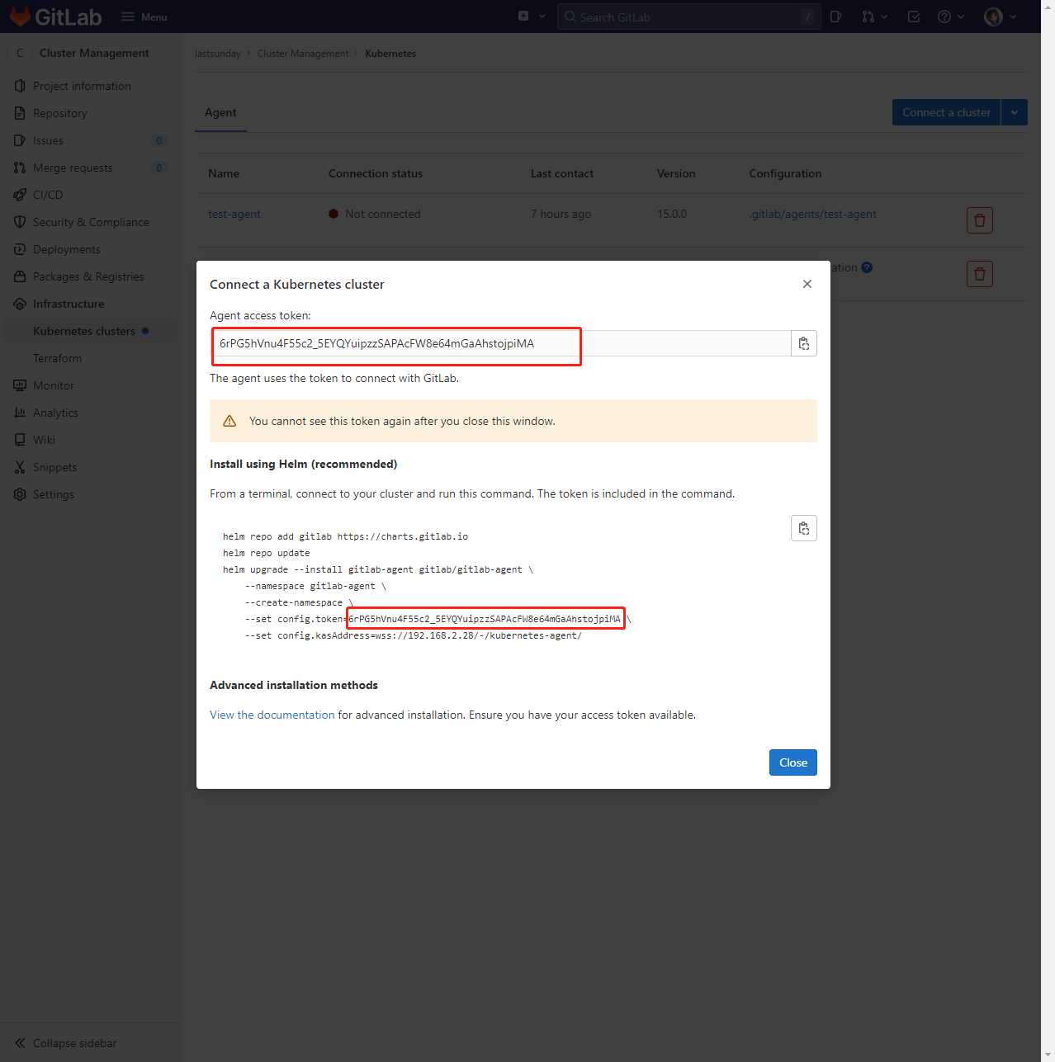Image resolution: width=1055 pixels, height=1062 pixels.
Task: Click configuration help question icon
Action: click(867, 267)
